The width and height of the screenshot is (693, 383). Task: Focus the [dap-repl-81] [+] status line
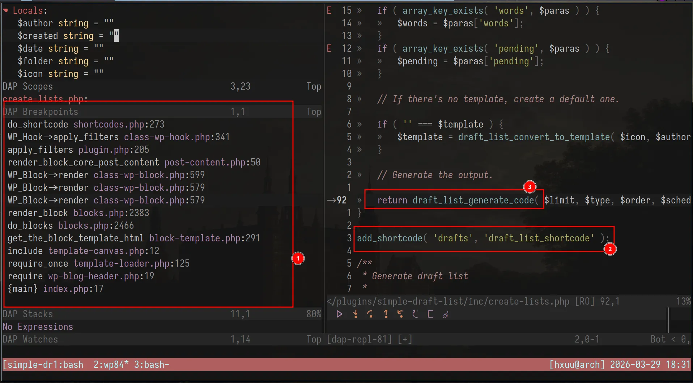click(508, 339)
